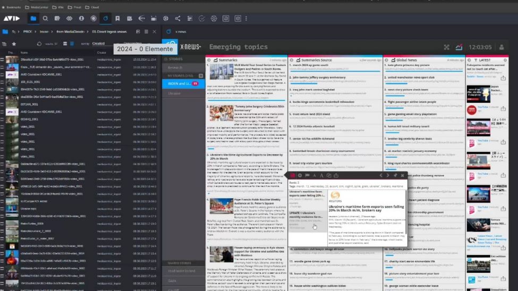Click the flag icon in popup toolbar
518x291 pixels.
coord(307,175)
